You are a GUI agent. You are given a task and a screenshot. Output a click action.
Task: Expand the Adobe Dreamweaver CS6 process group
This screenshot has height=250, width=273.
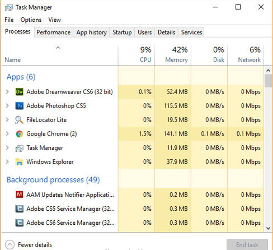pos(7,92)
